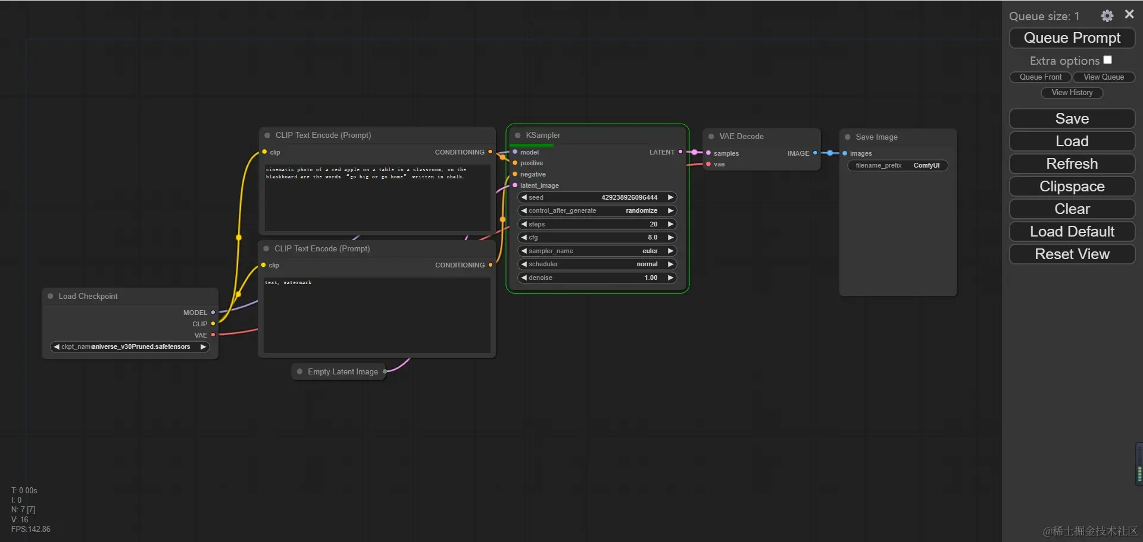Open Clipspace
Viewport: 1143px width, 542px height.
[1072, 187]
